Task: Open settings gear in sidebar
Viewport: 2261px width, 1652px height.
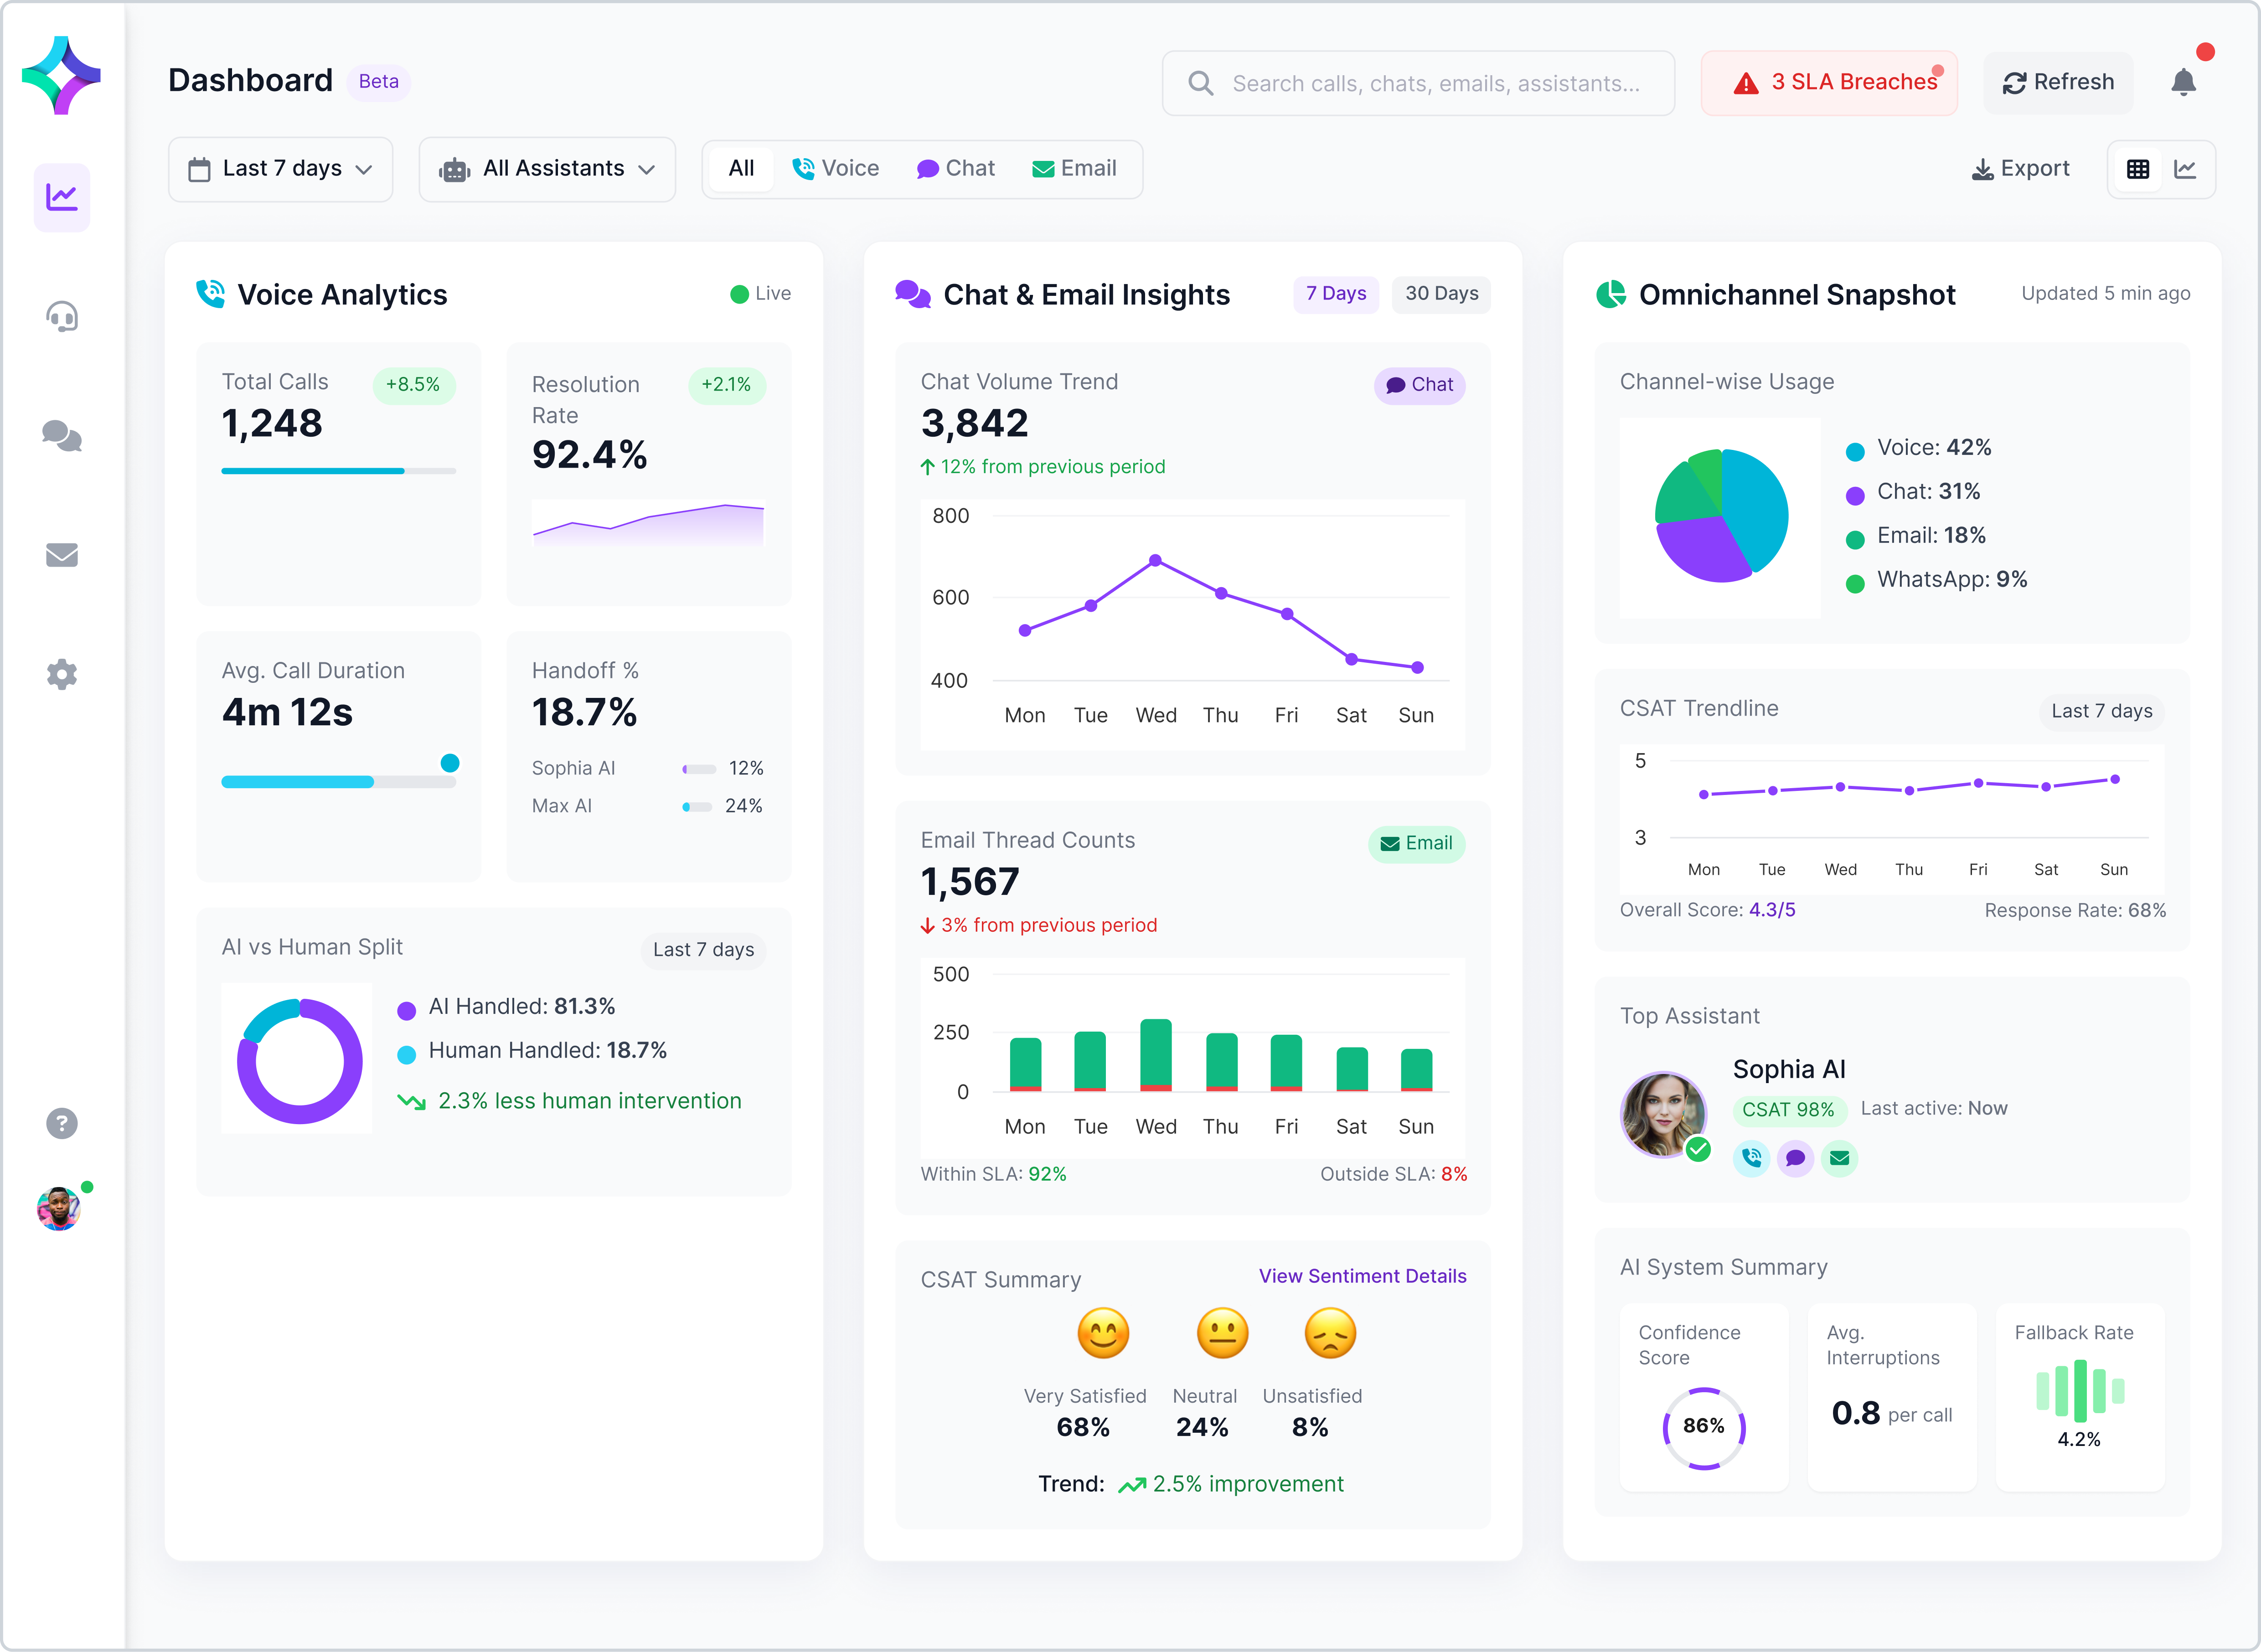Action: (x=62, y=674)
